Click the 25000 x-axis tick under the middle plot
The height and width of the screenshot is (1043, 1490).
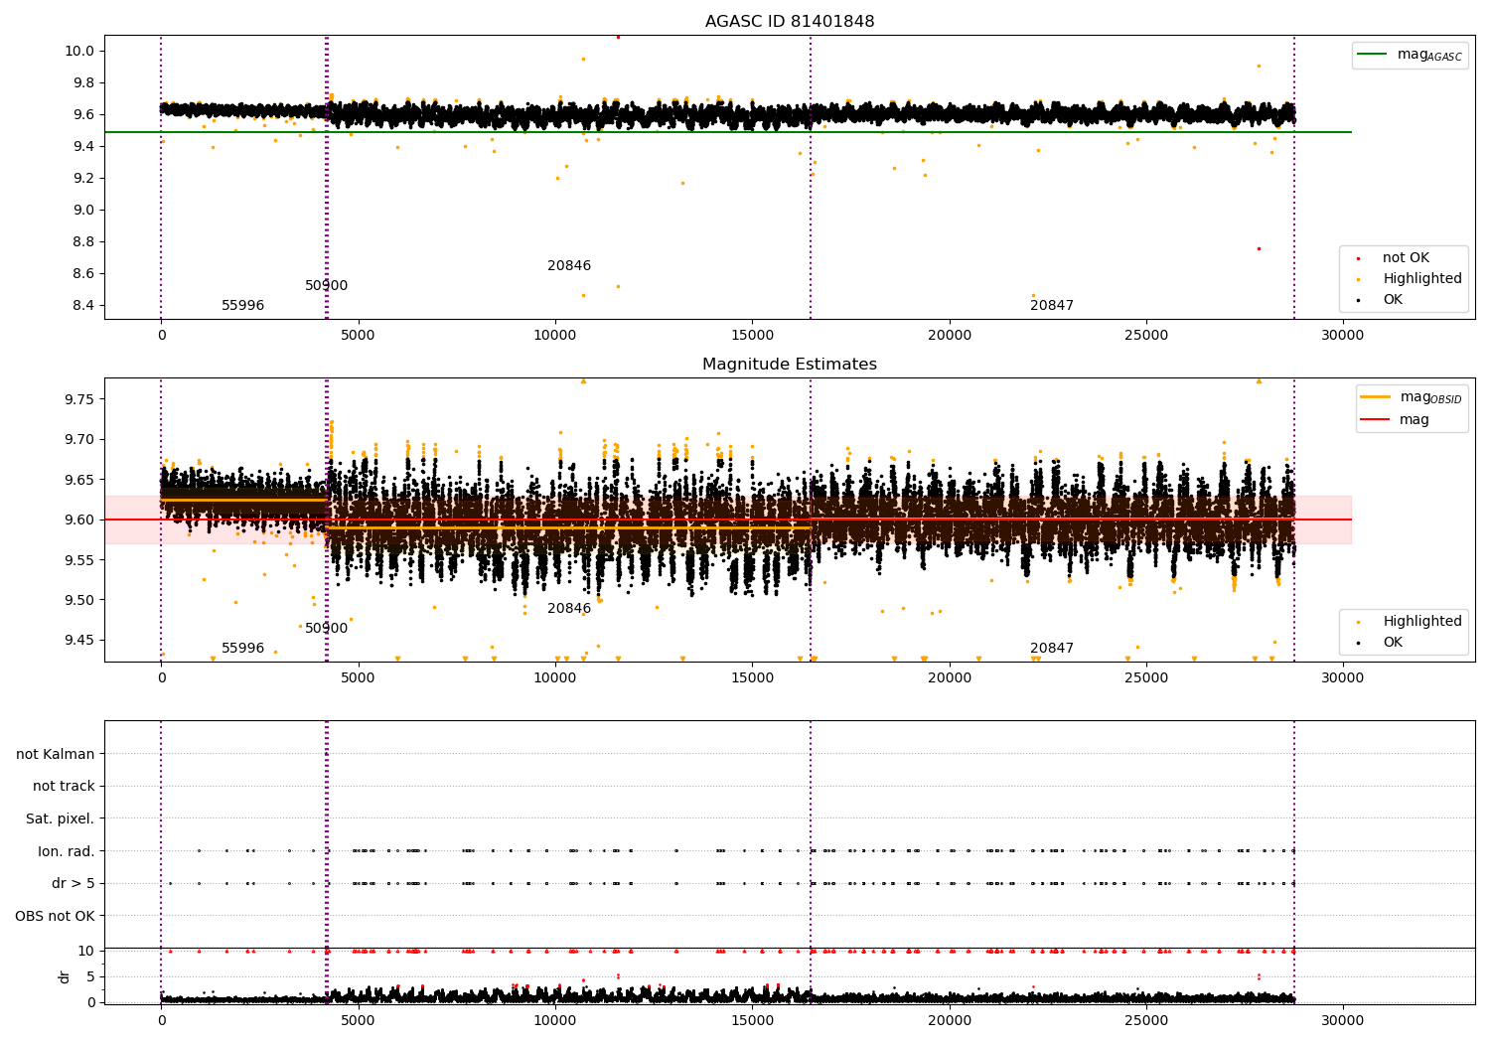(x=1146, y=677)
